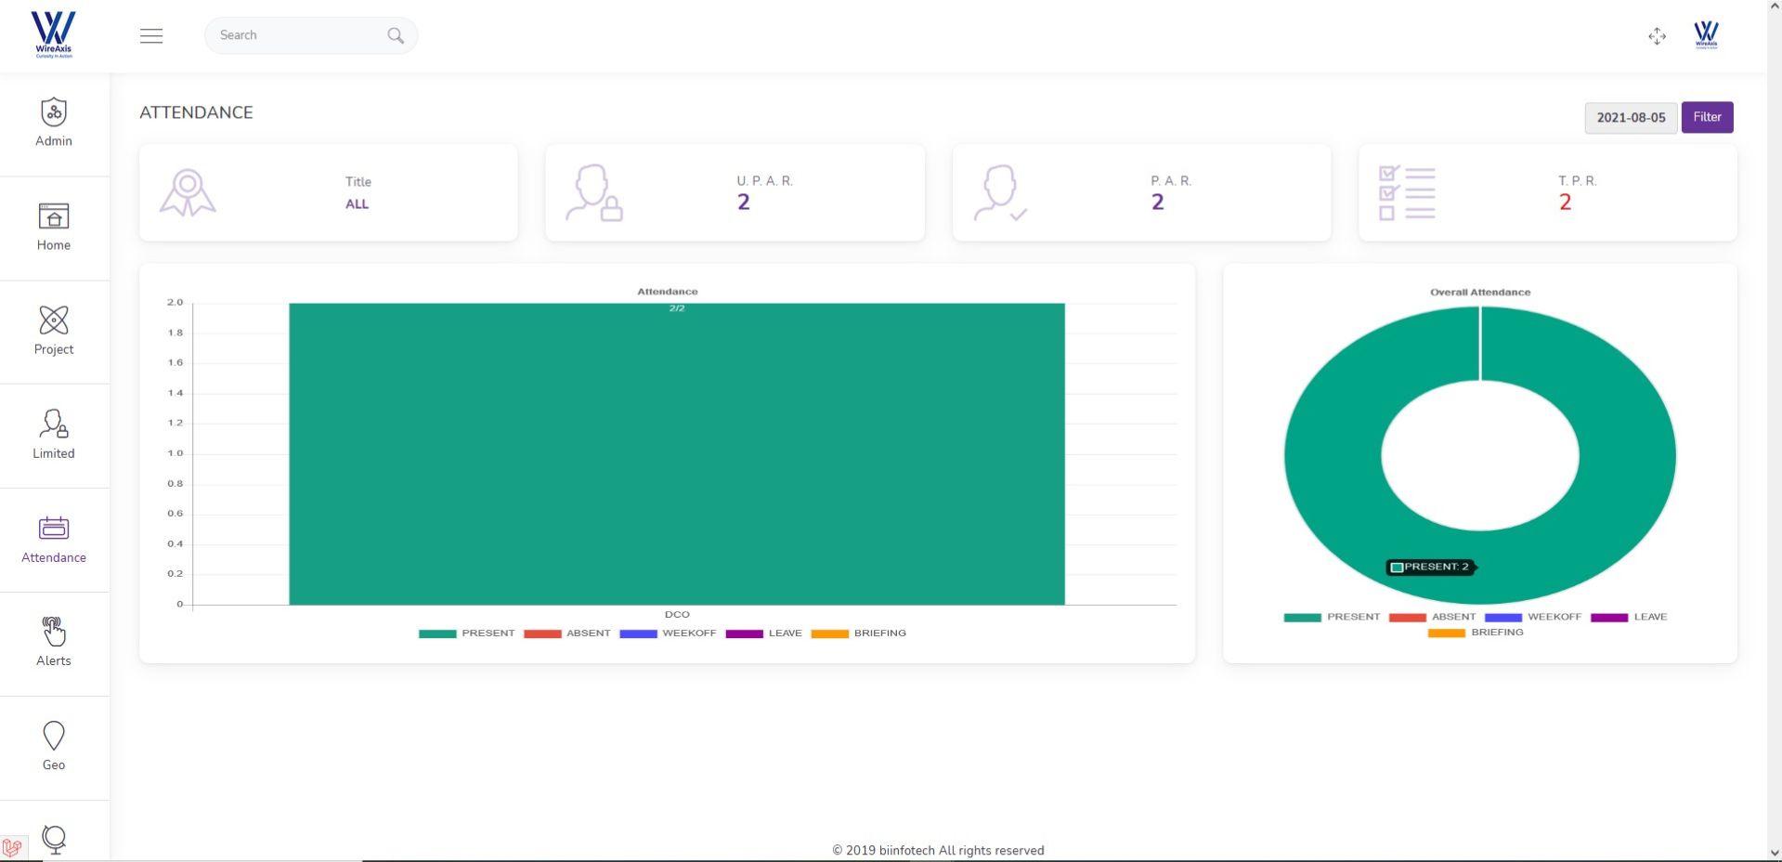The image size is (1782, 862).
Task: Select the Attendance sidebar menu item
Action: tap(54, 539)
